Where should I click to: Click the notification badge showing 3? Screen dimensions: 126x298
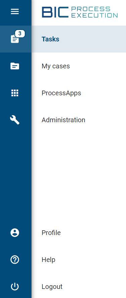click(20, 34)
